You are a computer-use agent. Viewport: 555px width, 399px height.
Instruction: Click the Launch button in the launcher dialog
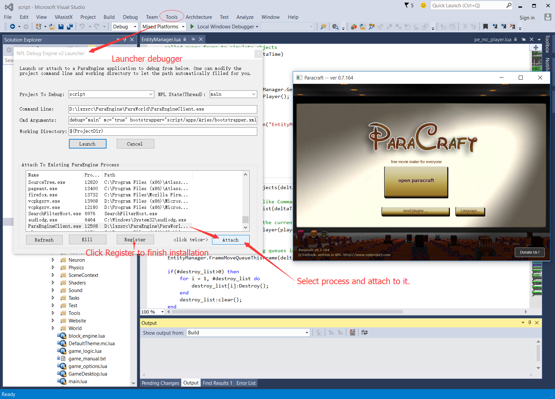(87, 144)
